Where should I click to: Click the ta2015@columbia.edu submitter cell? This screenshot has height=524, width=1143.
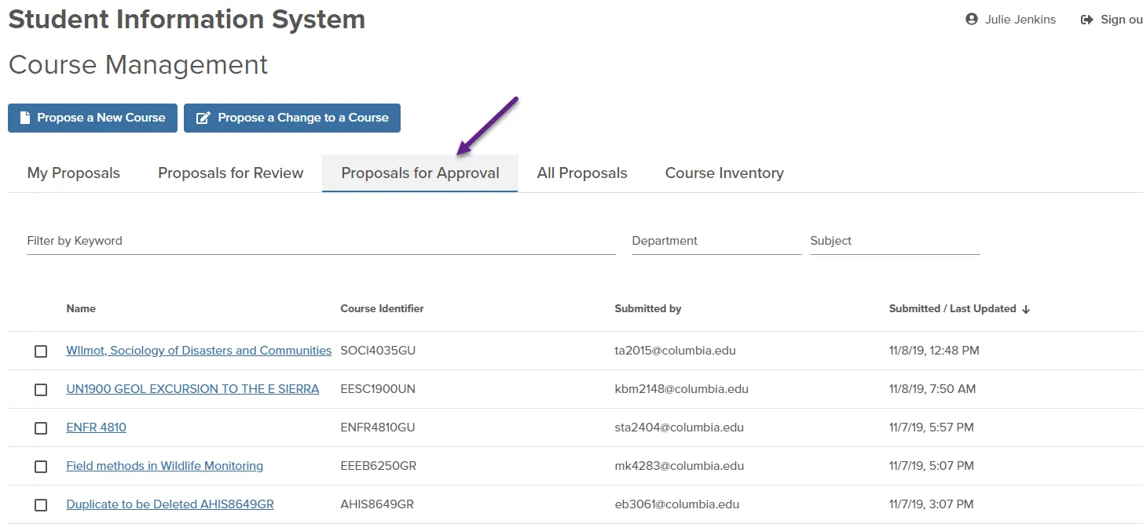(676, 351)
